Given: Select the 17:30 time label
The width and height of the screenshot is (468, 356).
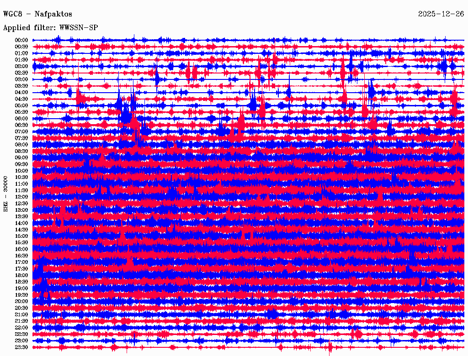Looking at the screenshot, I should (x=21, y=269).
